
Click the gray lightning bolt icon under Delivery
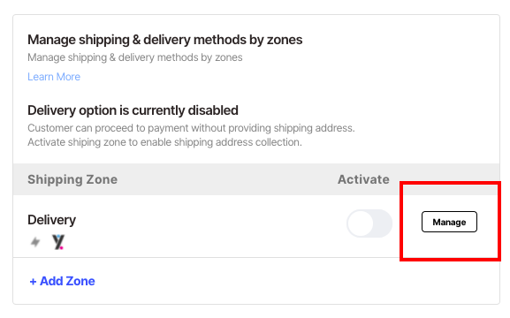click(35, 242)
